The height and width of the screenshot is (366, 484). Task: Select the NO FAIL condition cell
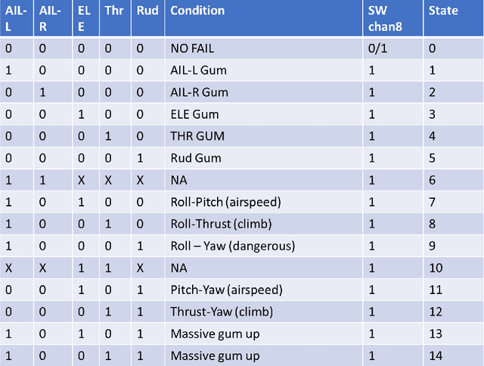pyautogui.click(x=193, y=48)
